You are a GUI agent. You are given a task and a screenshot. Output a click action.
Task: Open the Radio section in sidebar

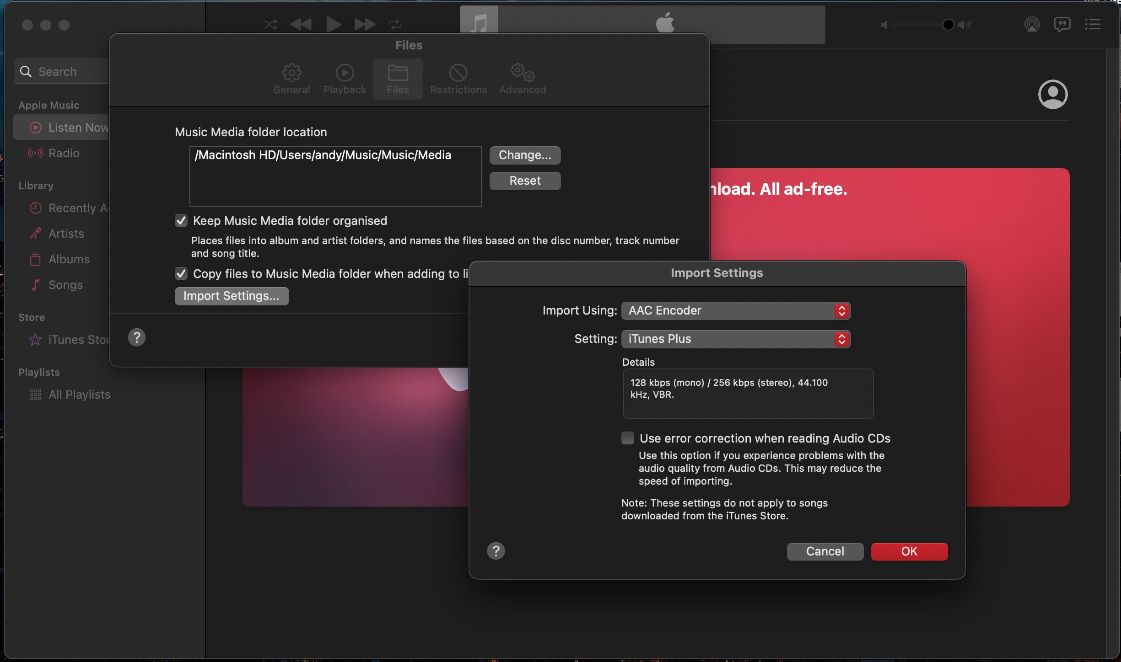[64, 153]
